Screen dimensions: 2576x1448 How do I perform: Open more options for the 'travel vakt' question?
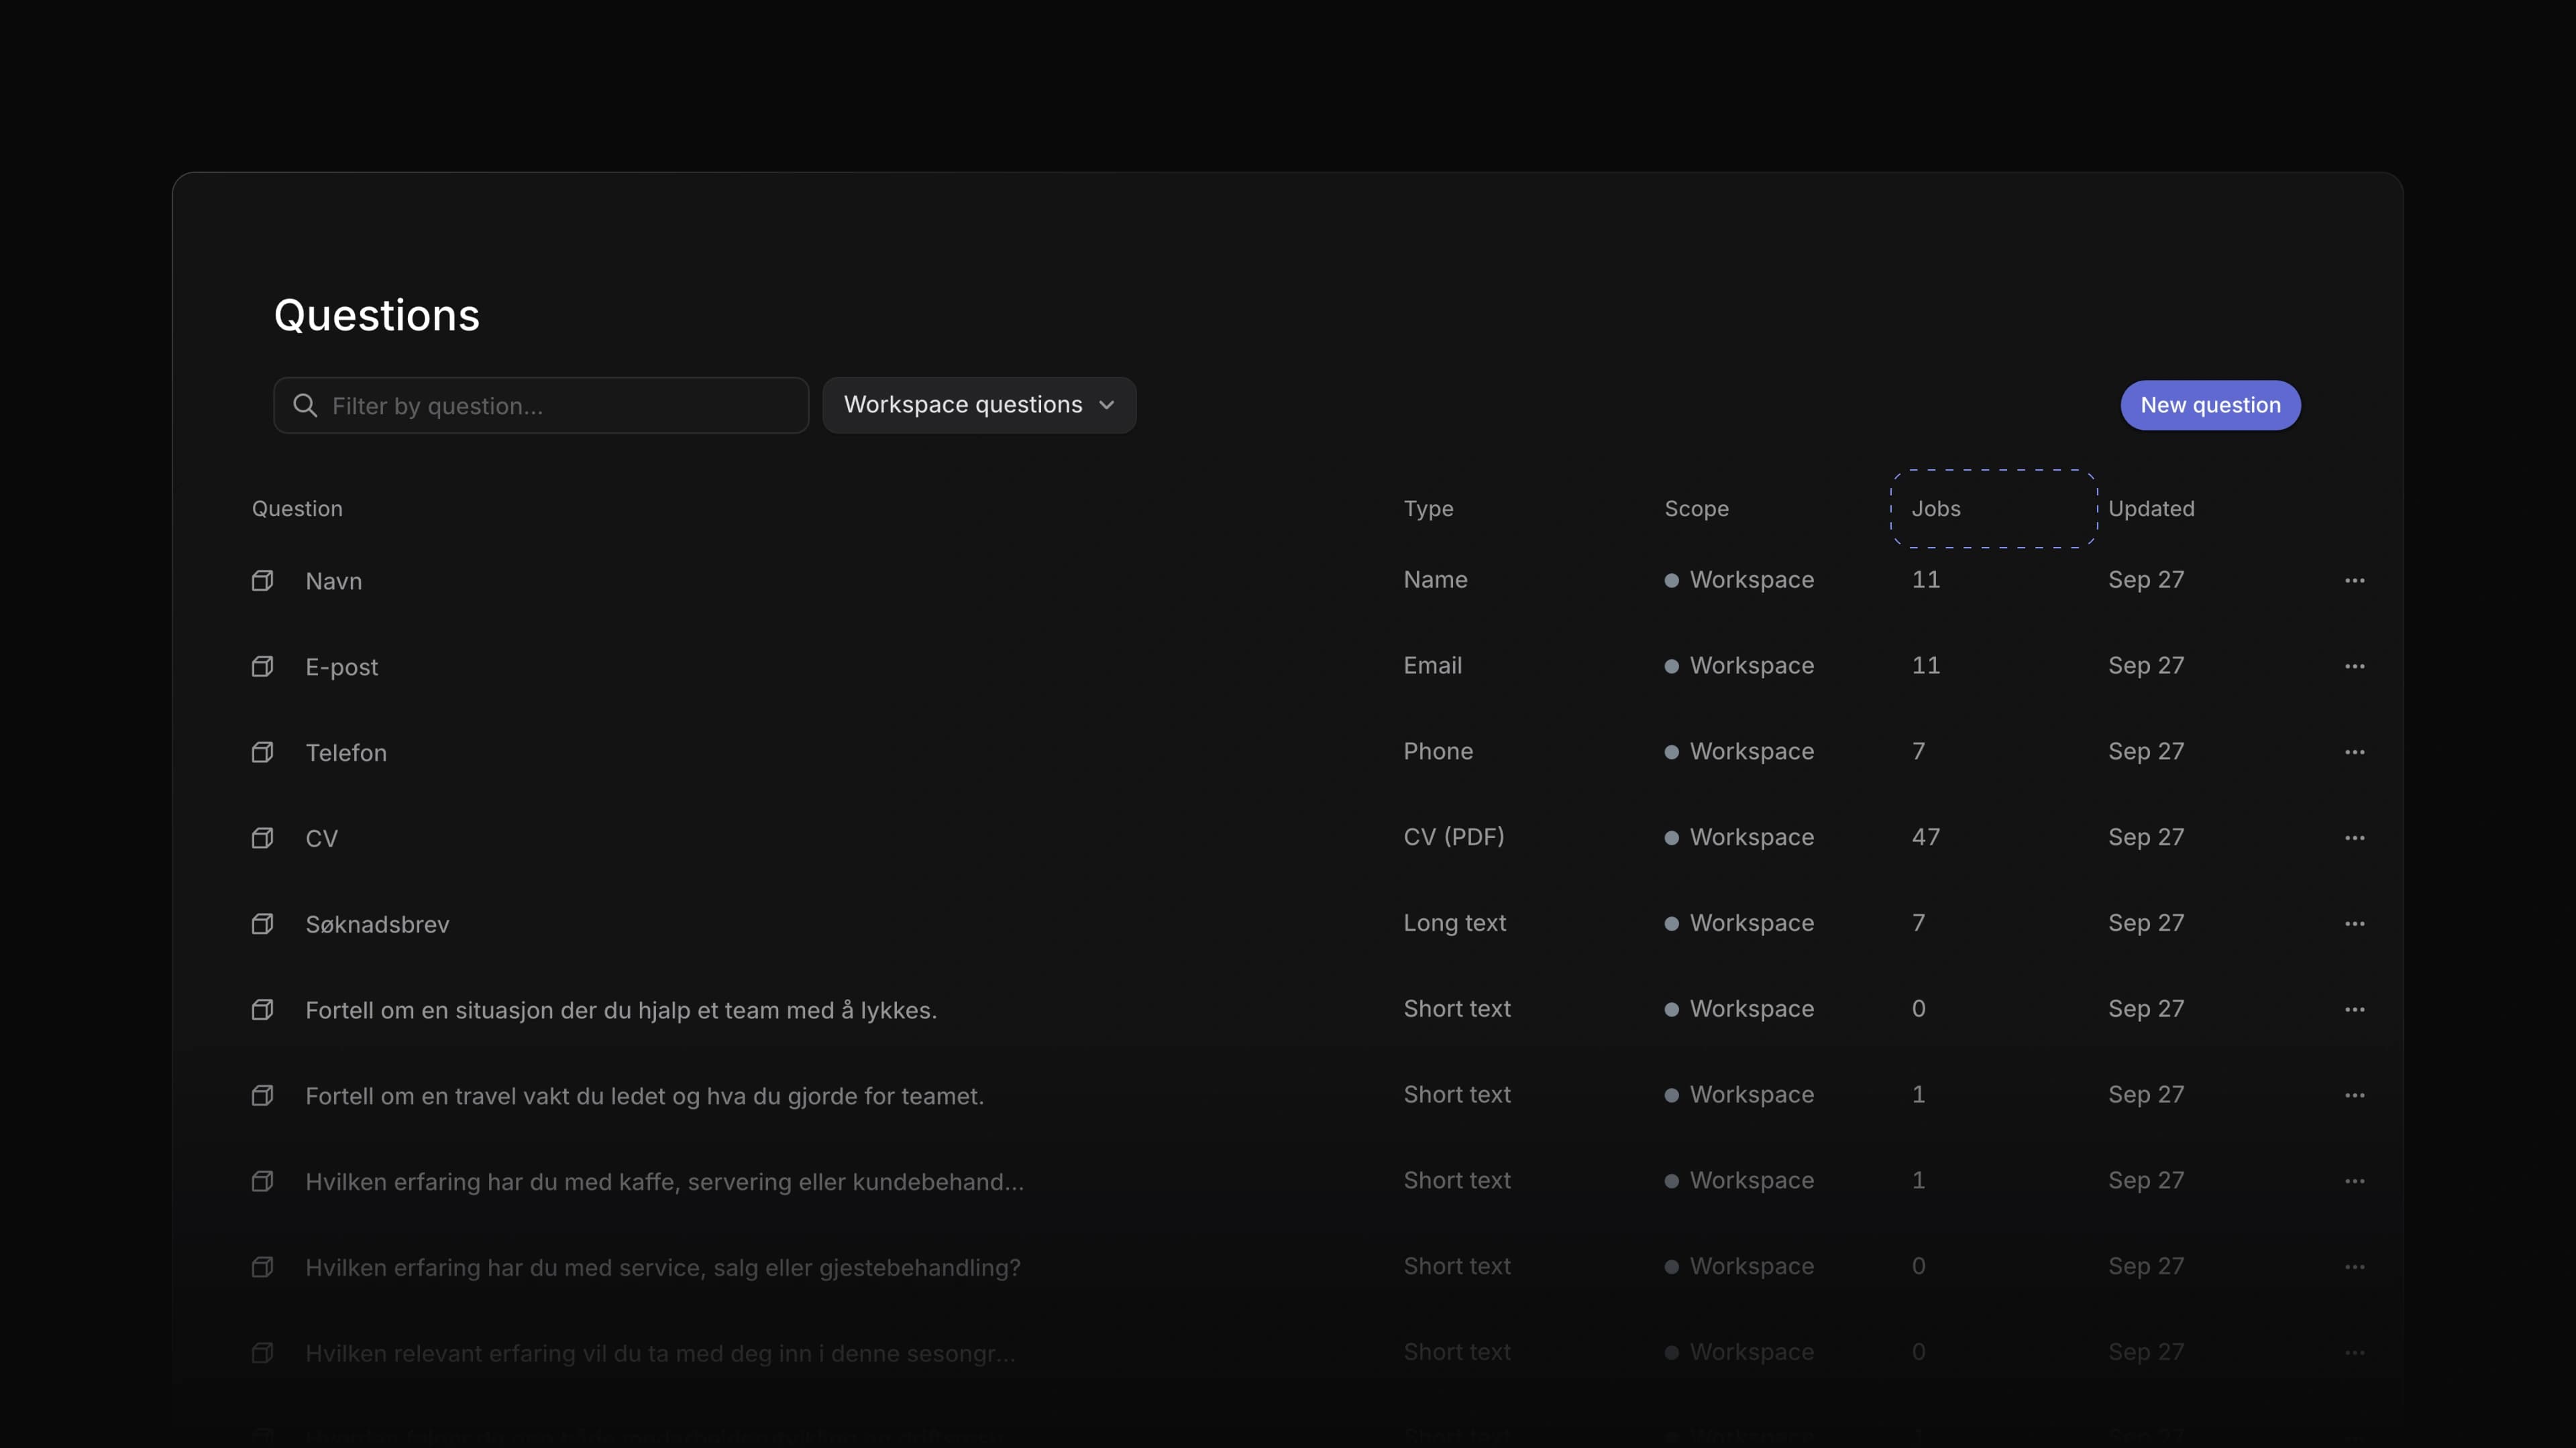pos(2354,1096)
